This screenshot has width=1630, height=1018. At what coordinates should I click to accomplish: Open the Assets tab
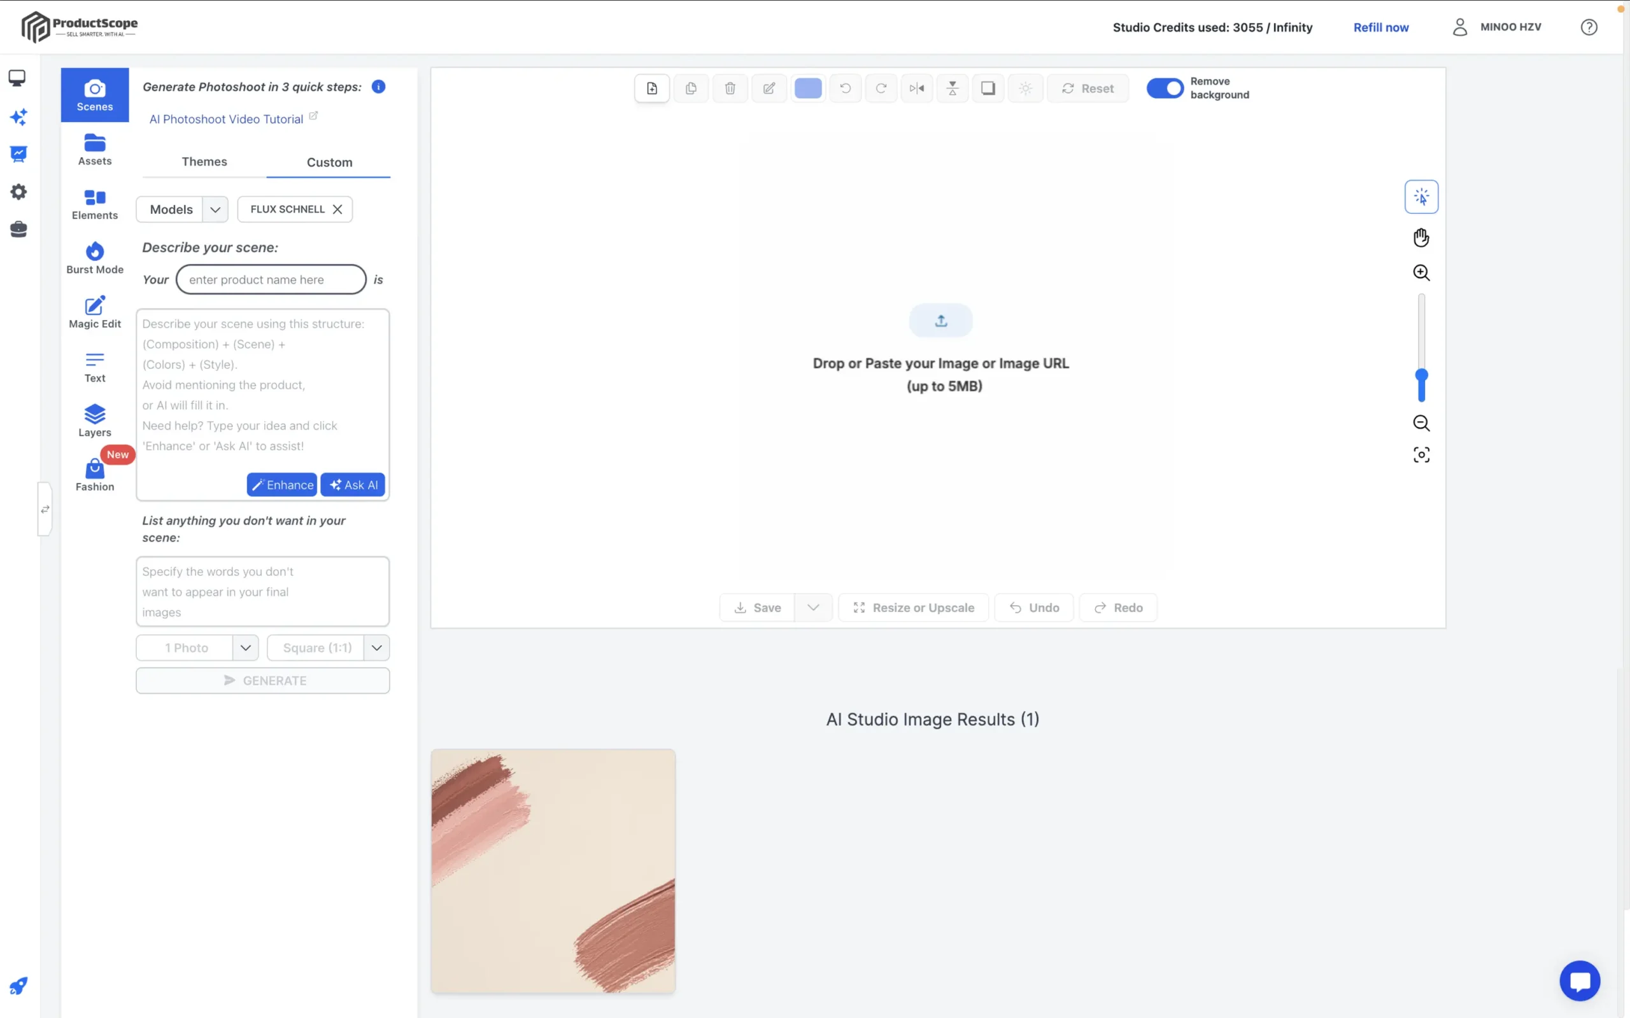pos(94,150)
